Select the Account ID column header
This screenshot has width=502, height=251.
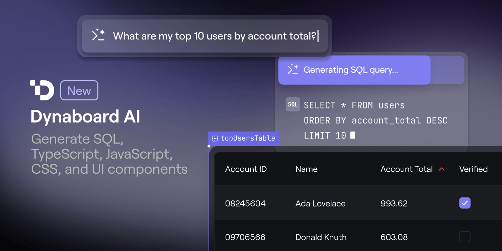pos(246,169)
